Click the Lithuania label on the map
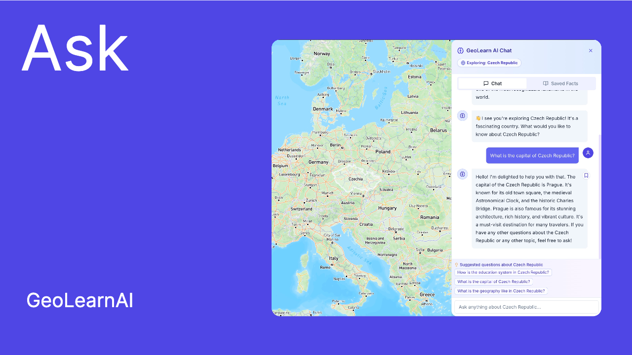Viewport: 632px width, 355px height. click(x=409, y=112)
